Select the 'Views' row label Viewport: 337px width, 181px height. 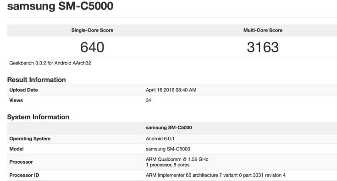(x=16, y=100)
